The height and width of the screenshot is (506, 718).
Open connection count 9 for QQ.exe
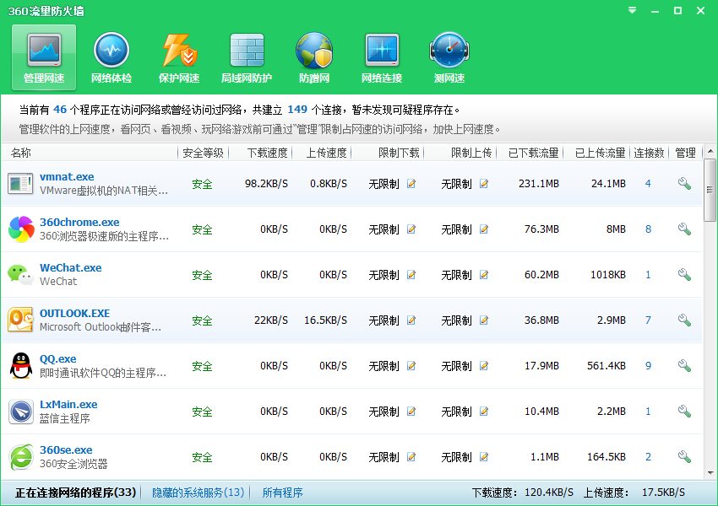[648, 366]
